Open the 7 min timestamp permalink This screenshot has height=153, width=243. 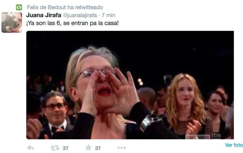click(108, 15)
